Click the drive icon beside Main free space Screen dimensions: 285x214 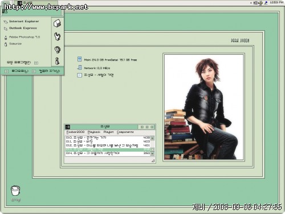79,59
